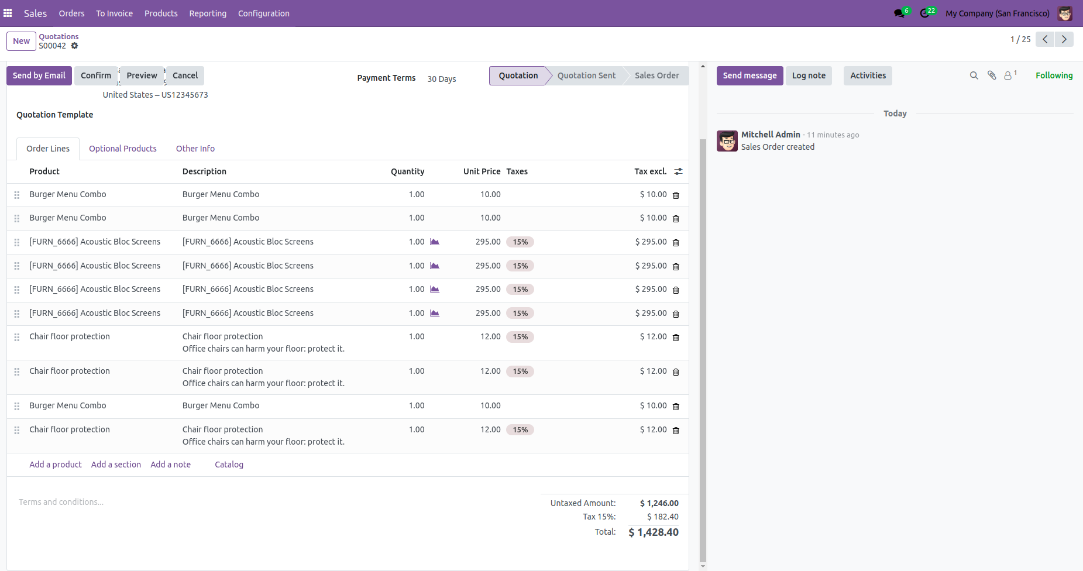This screenshot has height=571, width=1083.
Task: Click the Add a product link
Action: coord(56,465)
